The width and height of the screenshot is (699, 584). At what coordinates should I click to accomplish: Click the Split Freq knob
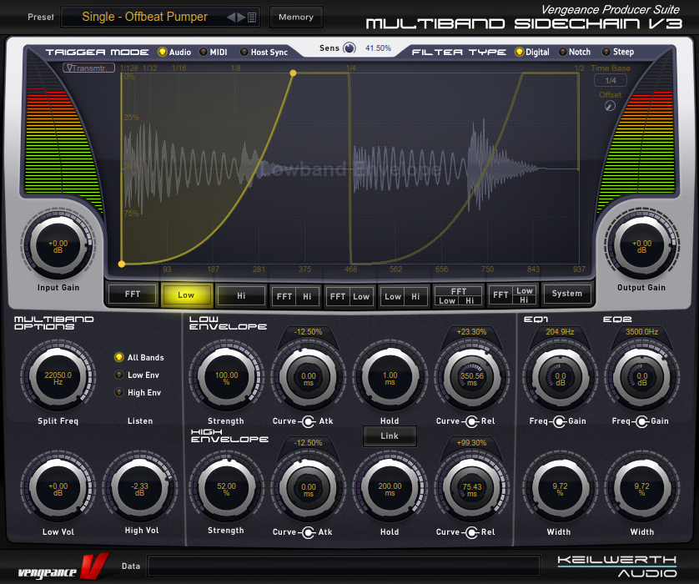(58, 378)
